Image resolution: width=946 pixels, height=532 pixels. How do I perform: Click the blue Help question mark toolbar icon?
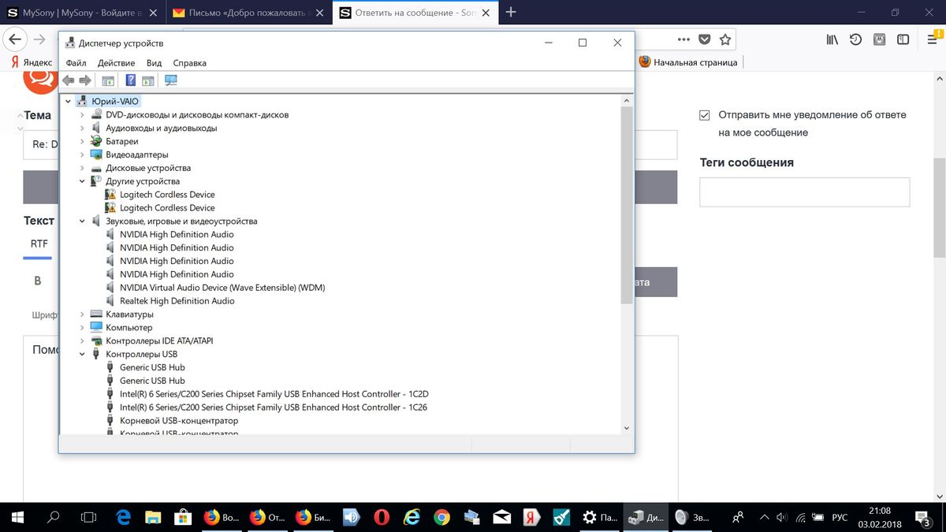[131, 80]
